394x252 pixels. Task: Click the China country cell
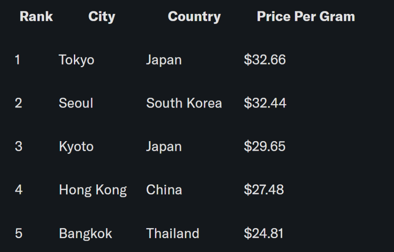coord(164,190)
